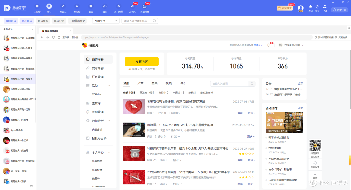Click the 添加账号 button
This screenshot has height=190, width=351.
tap(11, 21)
